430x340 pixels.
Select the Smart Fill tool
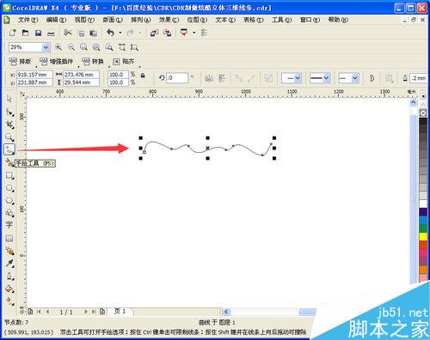9,162
